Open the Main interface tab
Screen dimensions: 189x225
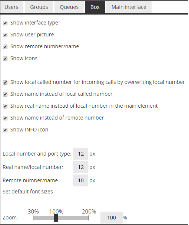click(x=129, y=7)
